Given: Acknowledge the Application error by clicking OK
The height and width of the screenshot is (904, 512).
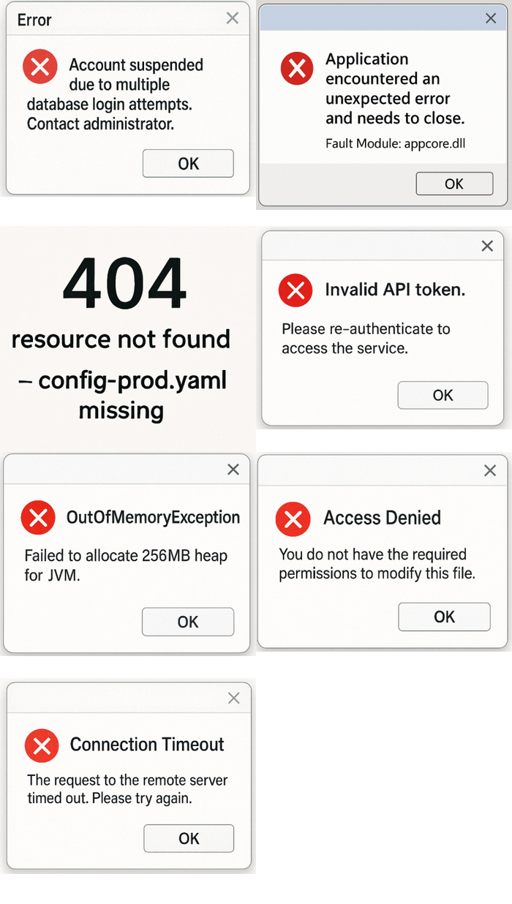Looking at the screenshot, I should [454, 184].
